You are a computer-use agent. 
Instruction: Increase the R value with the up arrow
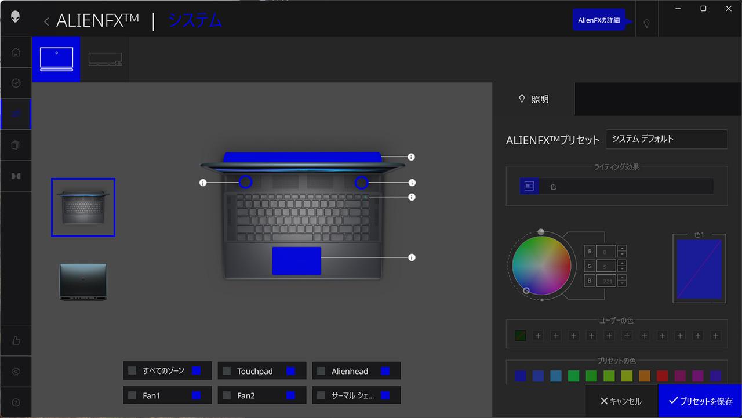622,249
